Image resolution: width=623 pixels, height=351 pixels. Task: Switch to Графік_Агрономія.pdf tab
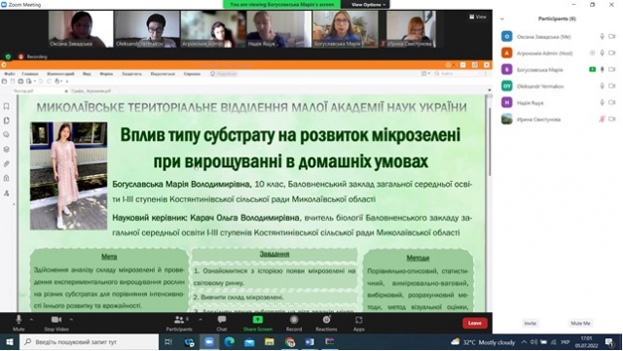[x=91, y=91]
